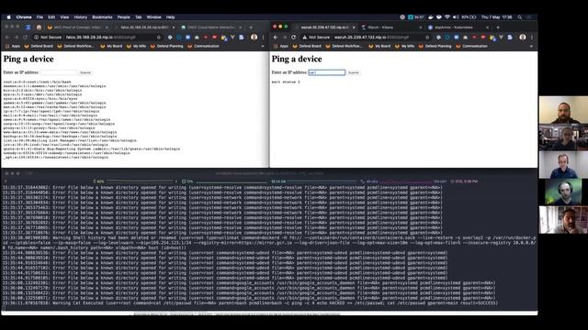This screenshot has height=330, width=588.
Task: Bookmark the falco page with star
Action: click(159, 38)
